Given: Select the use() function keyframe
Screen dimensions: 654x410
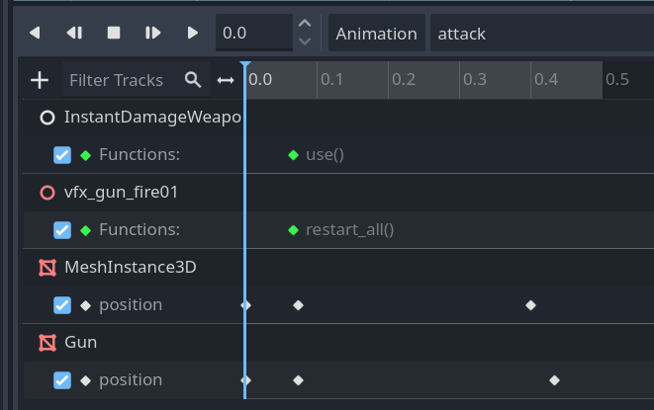Looking at the screenshot, I should (293, 155).
